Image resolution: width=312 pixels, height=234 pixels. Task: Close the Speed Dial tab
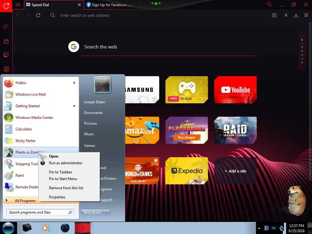(79, 5)
